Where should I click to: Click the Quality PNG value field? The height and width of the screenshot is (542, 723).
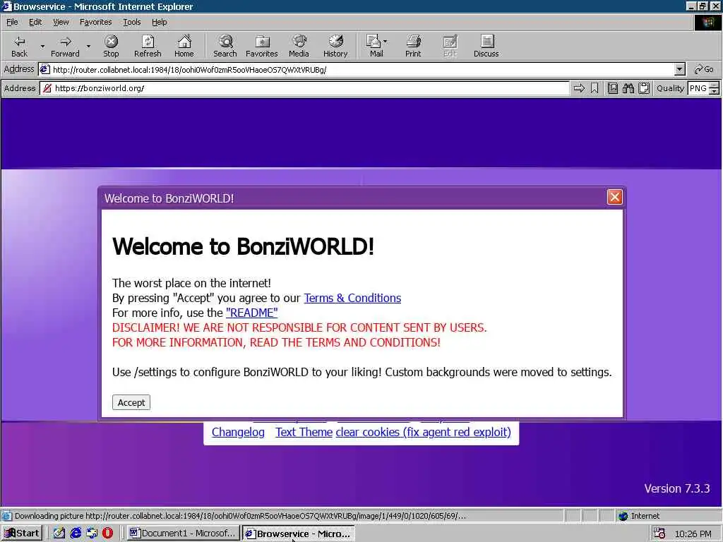698,88
